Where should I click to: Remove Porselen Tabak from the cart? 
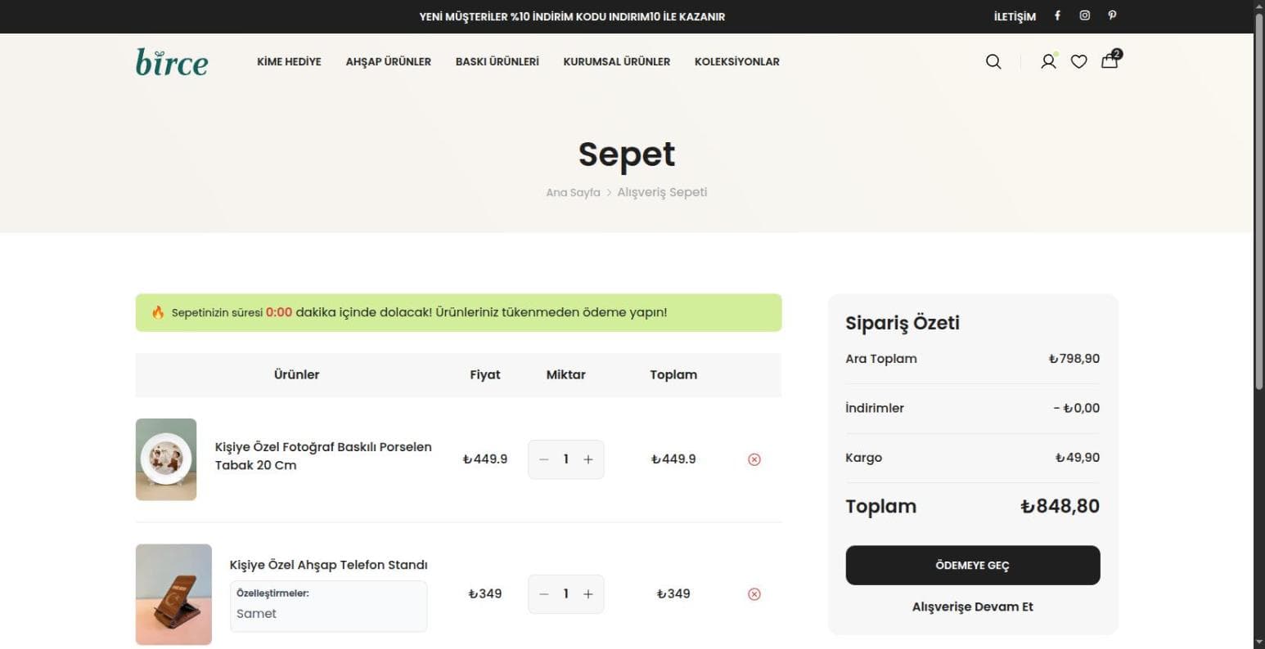click(x=754, y=459)
